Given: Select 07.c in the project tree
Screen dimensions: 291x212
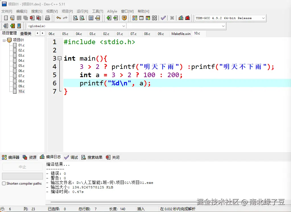Looking at the screenshot, I should pos(21,76).
